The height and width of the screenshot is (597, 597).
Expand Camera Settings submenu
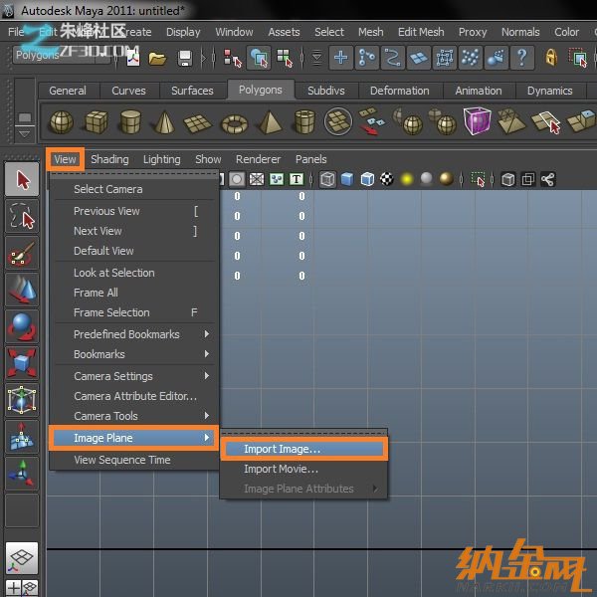(134, 376)
